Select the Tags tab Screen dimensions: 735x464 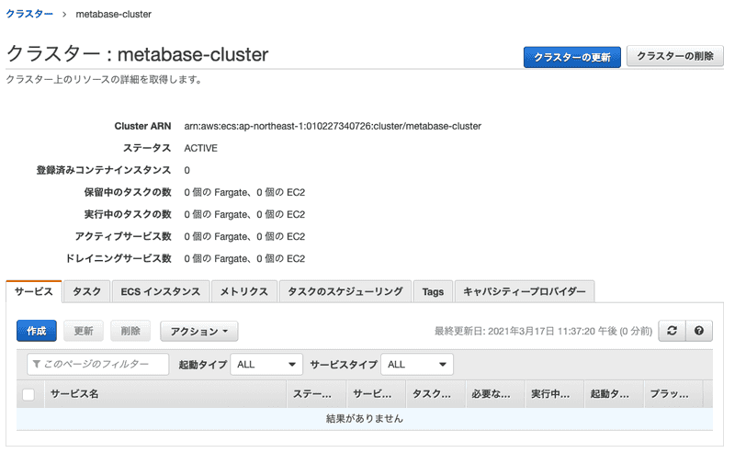(x=433, y=291)
